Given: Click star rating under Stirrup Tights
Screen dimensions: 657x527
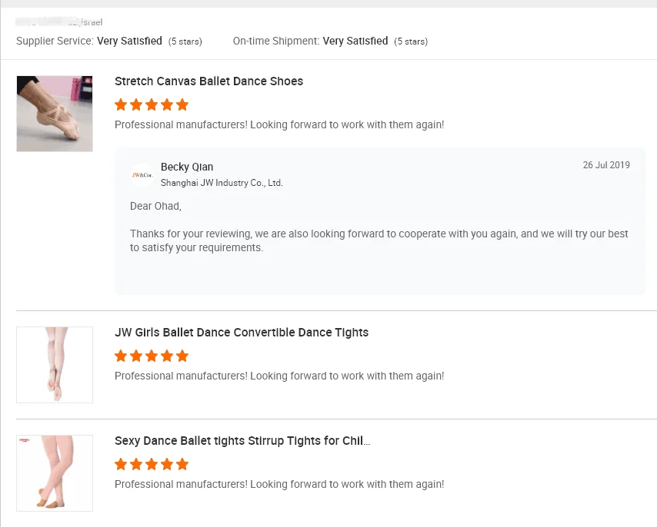Looking at the screenshot, I should pos(152,465).
